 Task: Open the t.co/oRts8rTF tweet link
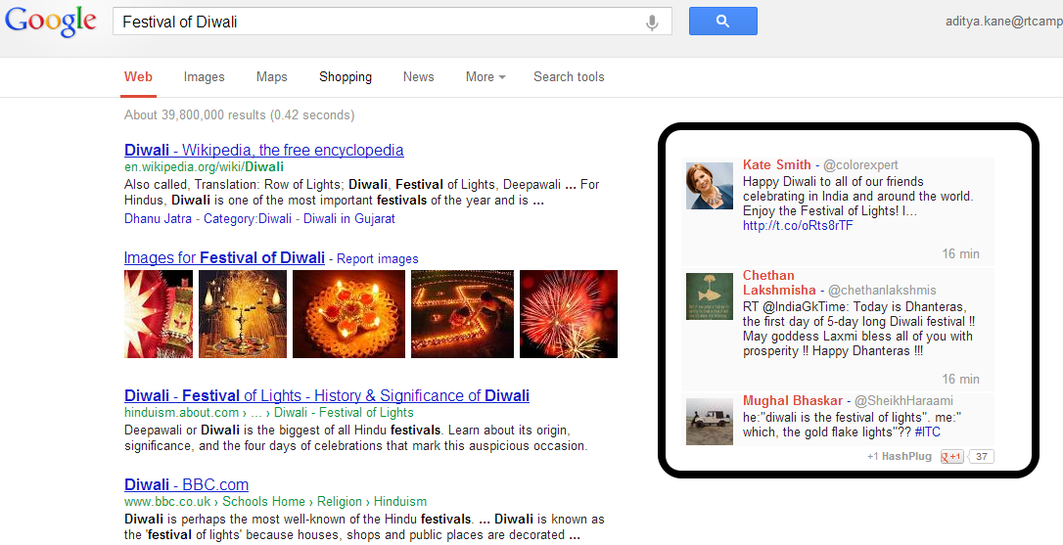click(798, 226)
